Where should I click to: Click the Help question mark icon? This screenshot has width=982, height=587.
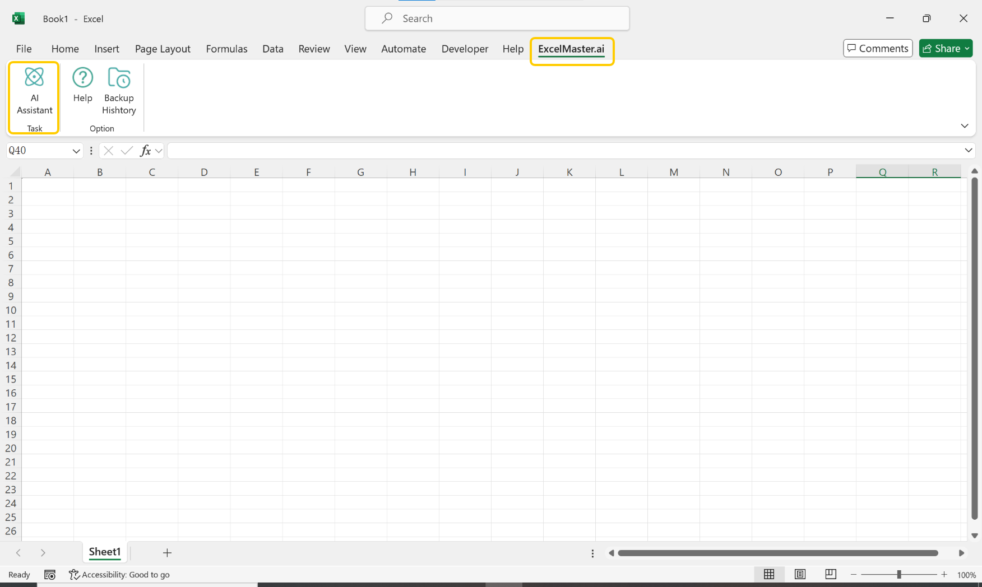click(x=82, y=78)
